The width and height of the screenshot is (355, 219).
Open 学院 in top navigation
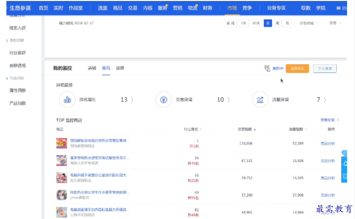(x=320, y=8)
